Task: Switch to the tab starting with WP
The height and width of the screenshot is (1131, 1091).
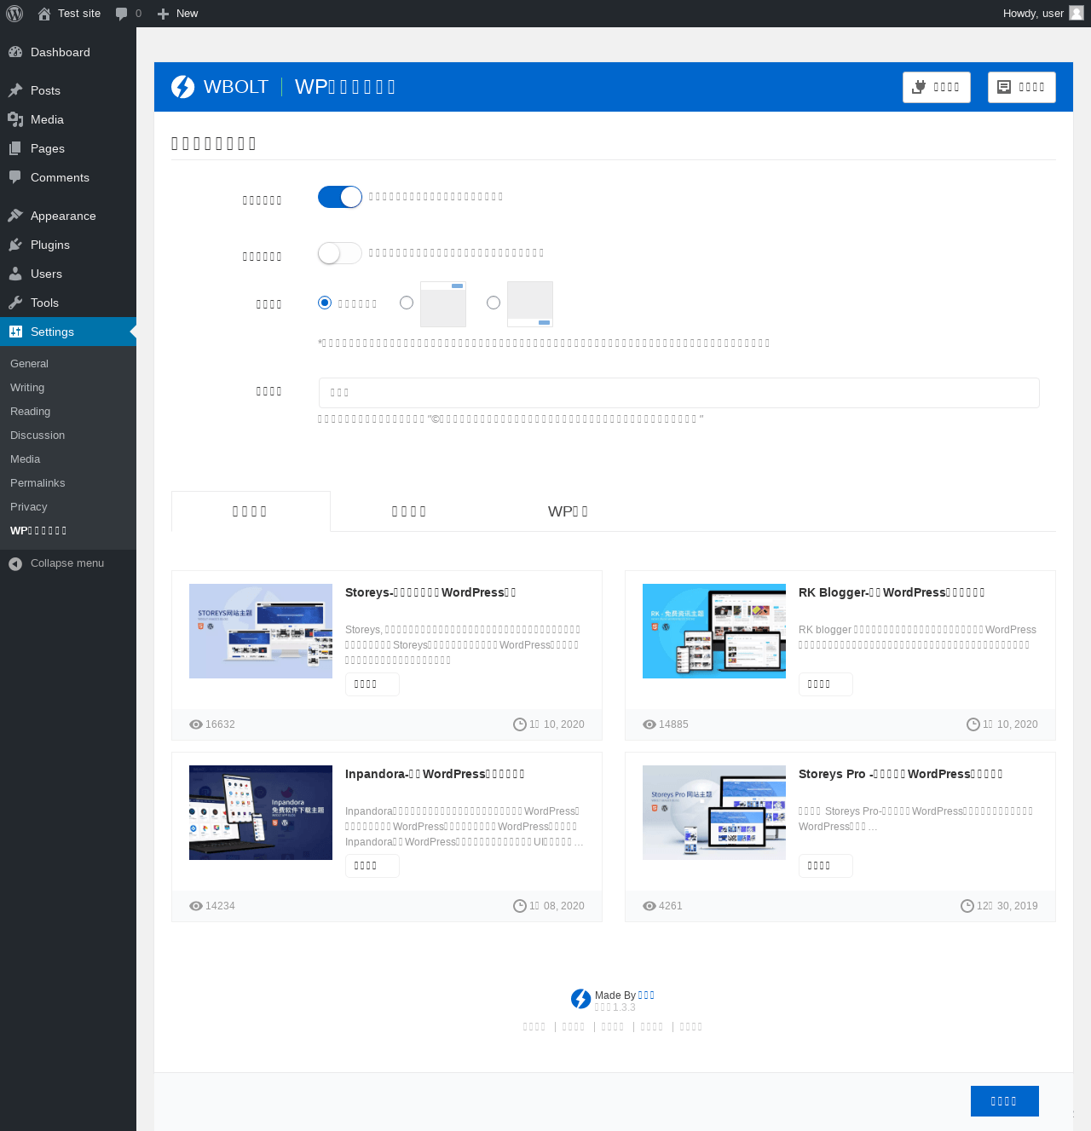Action: click(x=569, y=511)
